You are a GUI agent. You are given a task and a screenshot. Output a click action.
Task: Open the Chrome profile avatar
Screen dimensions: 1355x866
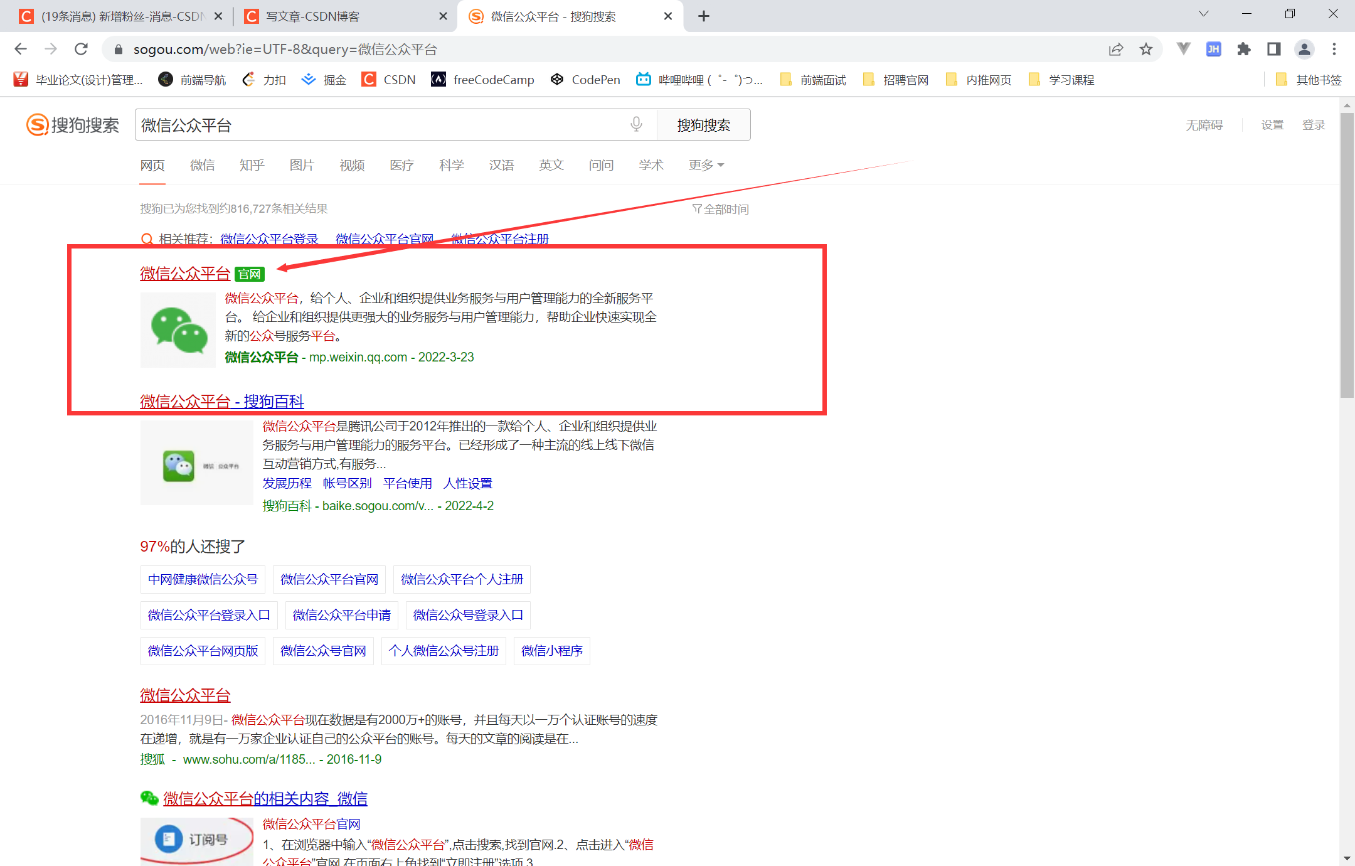[x=1304, y=49]
